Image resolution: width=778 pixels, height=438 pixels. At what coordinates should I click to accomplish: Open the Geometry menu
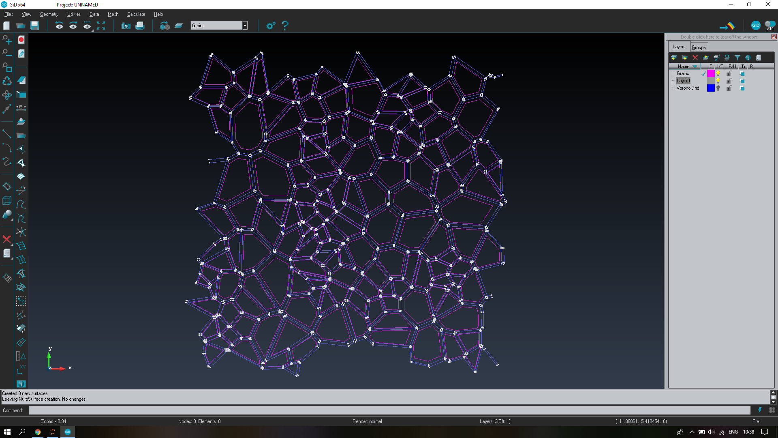tap(49, 14)
